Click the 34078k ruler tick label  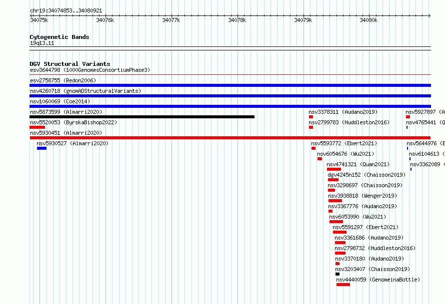(237, 20)
